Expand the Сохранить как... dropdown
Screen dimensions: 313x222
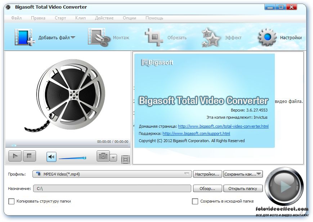tap(259, 174)
